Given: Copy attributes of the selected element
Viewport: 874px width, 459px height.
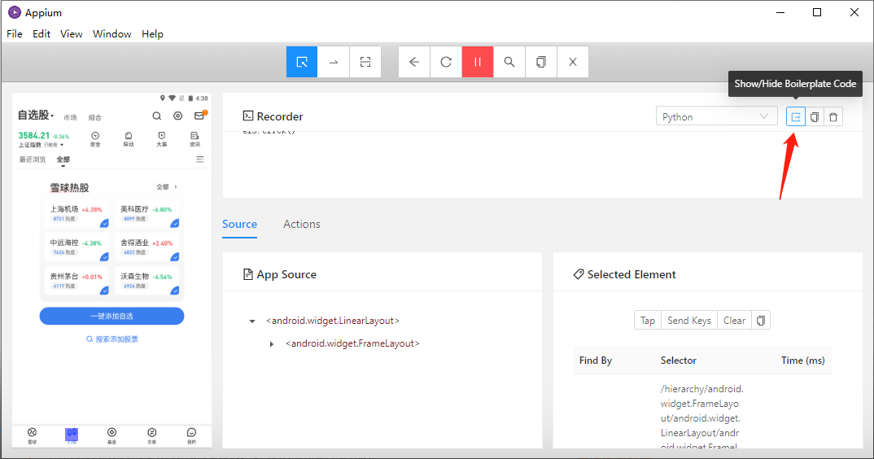Looking at the screenshot, I should pyautogui.click(x=761, y=321).
